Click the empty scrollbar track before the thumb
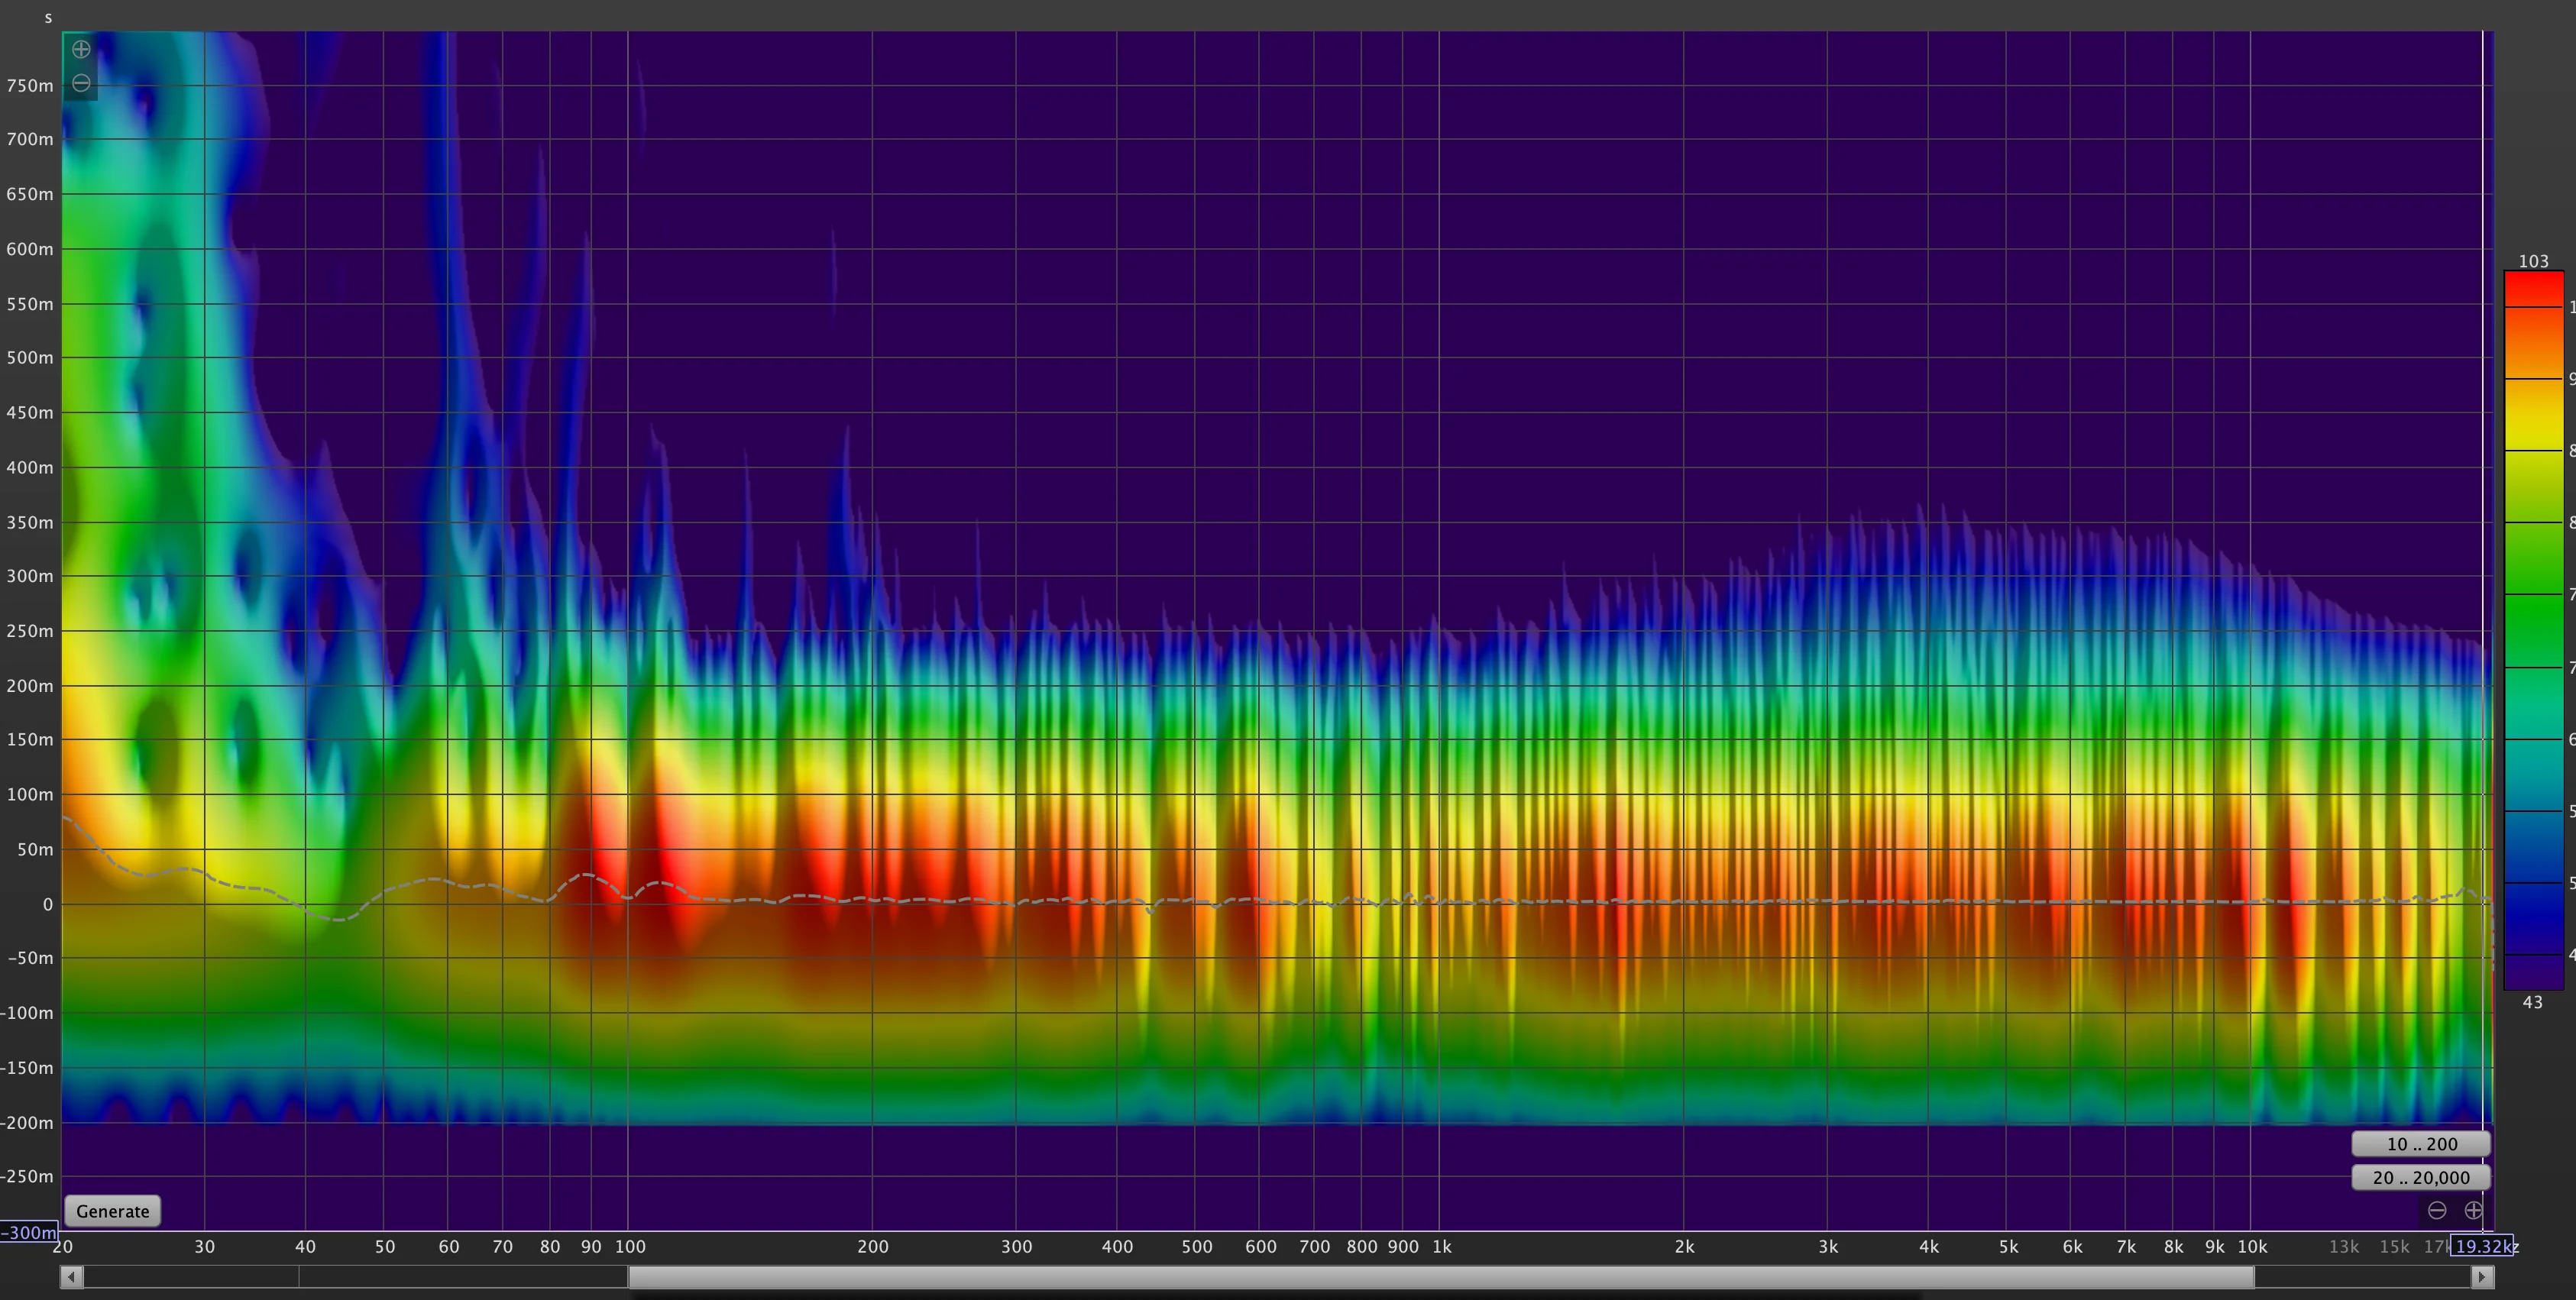This screenshot has width=2576, height=1300. (355, 1277)
